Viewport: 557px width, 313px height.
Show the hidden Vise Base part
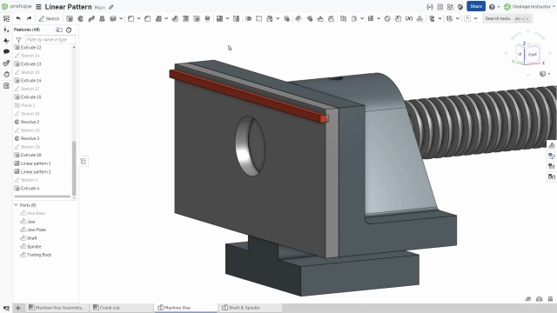23,213
